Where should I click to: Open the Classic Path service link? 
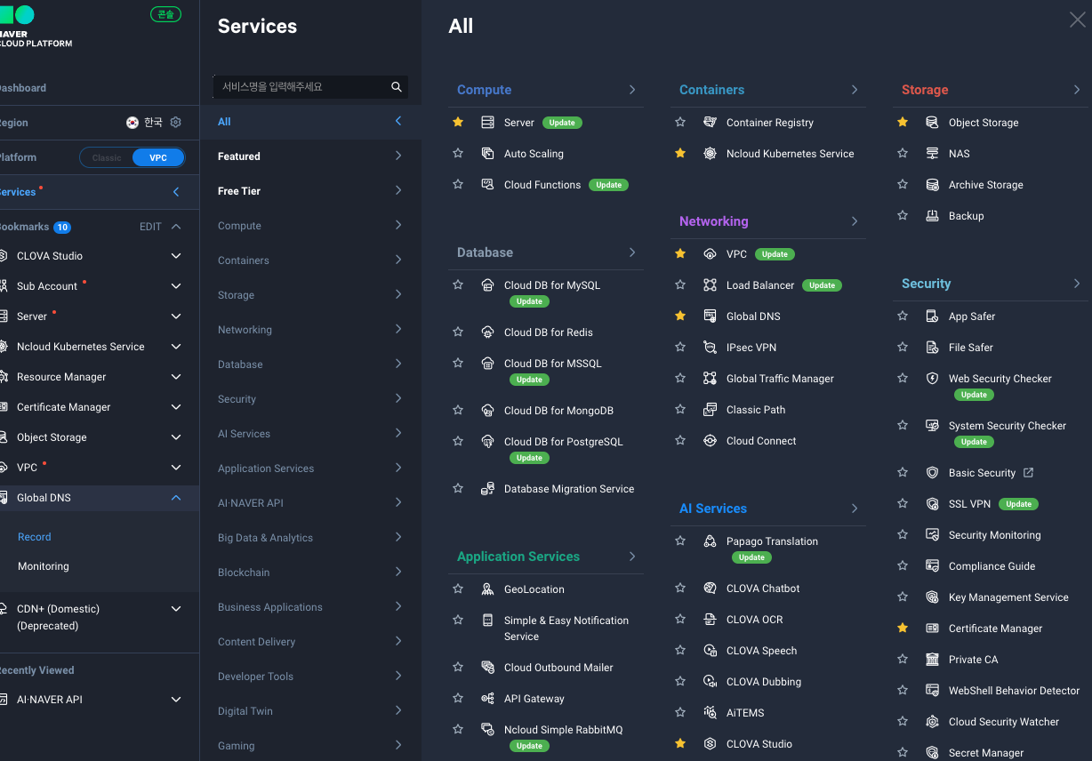[x=756, y=410]
